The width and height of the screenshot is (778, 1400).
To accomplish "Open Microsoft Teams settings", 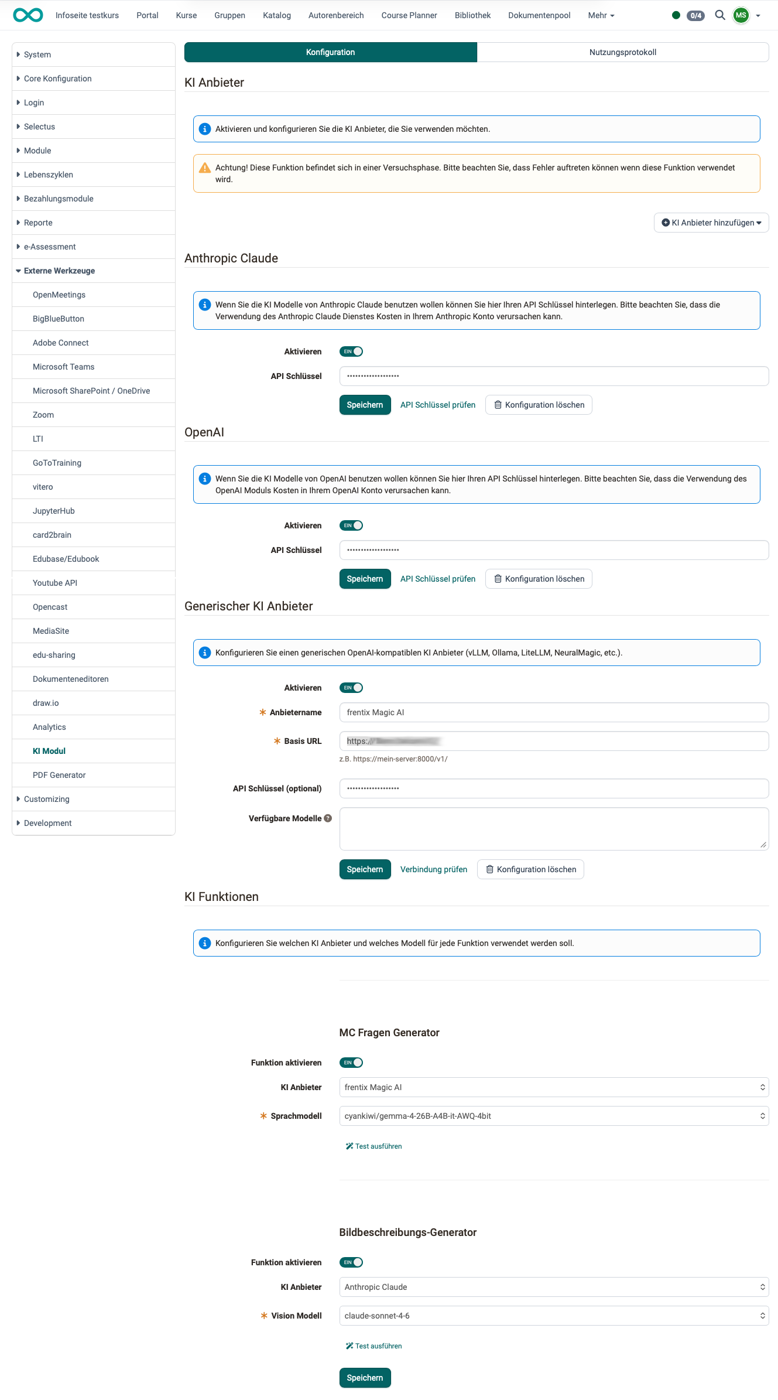I will tap(94, 367).
